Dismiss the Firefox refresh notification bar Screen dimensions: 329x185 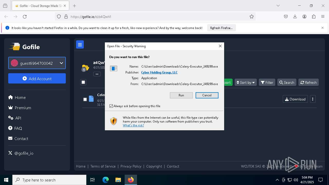tap(323, 28)
